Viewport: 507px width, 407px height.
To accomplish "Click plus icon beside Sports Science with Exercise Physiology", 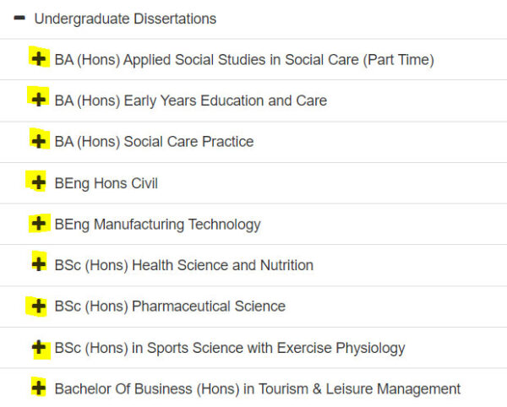I will point(38,347).
